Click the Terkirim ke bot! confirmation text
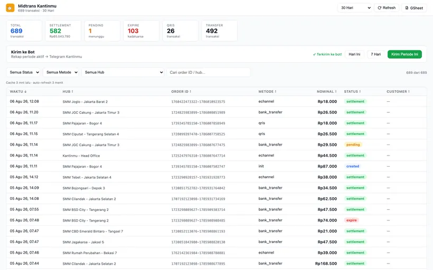Image resolution: width=433 pixels, height=270 pixels. coord(327,54)
